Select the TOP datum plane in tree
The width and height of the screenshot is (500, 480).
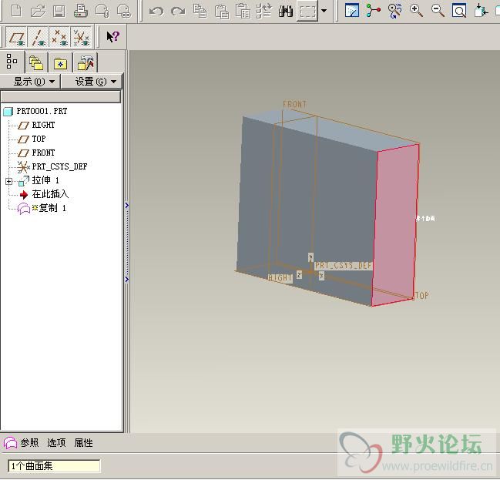[39, 139]
